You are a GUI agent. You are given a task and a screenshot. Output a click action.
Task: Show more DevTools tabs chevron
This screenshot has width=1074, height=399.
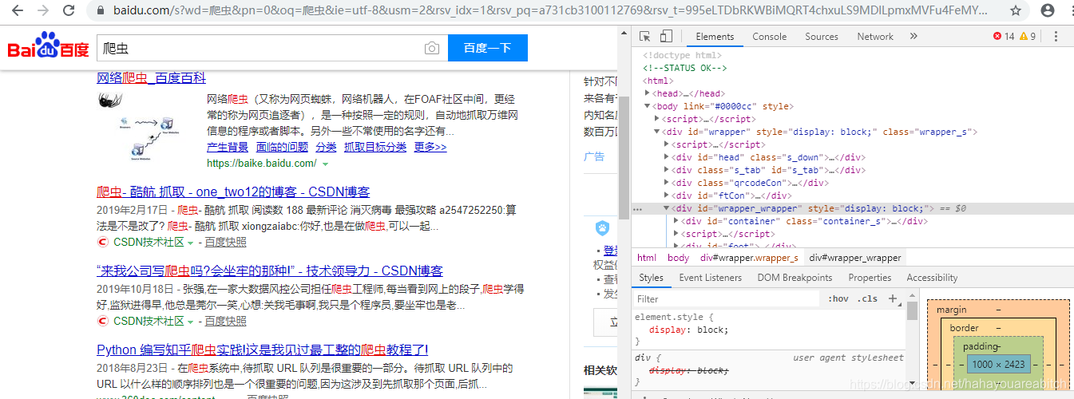[913, 36]
